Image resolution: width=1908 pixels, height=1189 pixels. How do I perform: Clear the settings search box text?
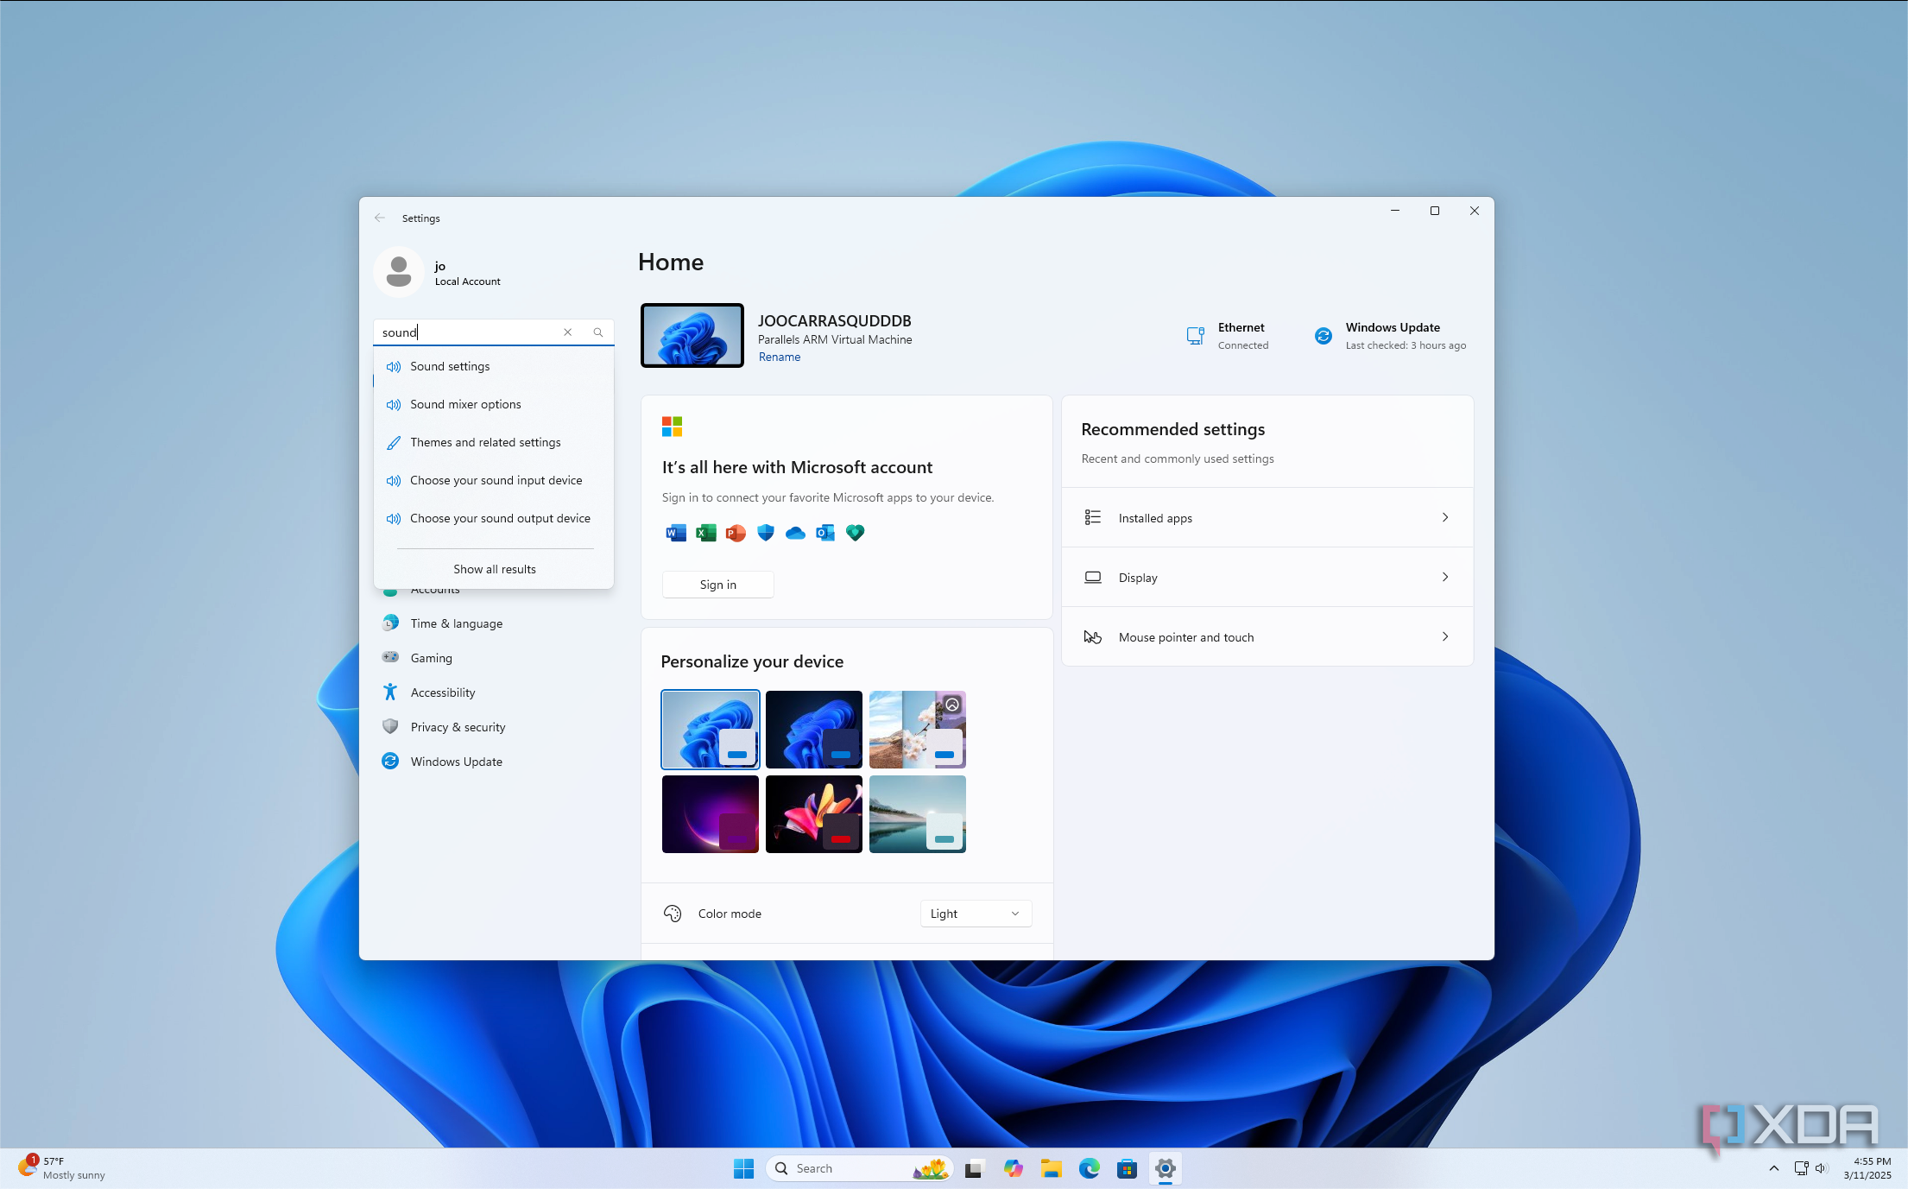(567, 332)
